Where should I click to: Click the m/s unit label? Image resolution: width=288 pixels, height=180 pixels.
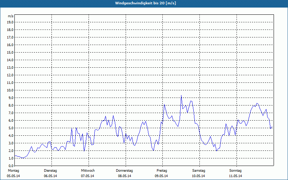11,16
